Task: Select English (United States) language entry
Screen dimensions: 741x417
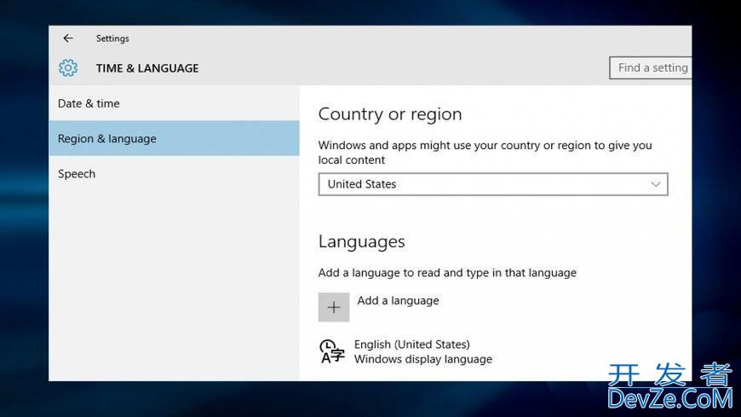Action: click(x=412, y=345)
